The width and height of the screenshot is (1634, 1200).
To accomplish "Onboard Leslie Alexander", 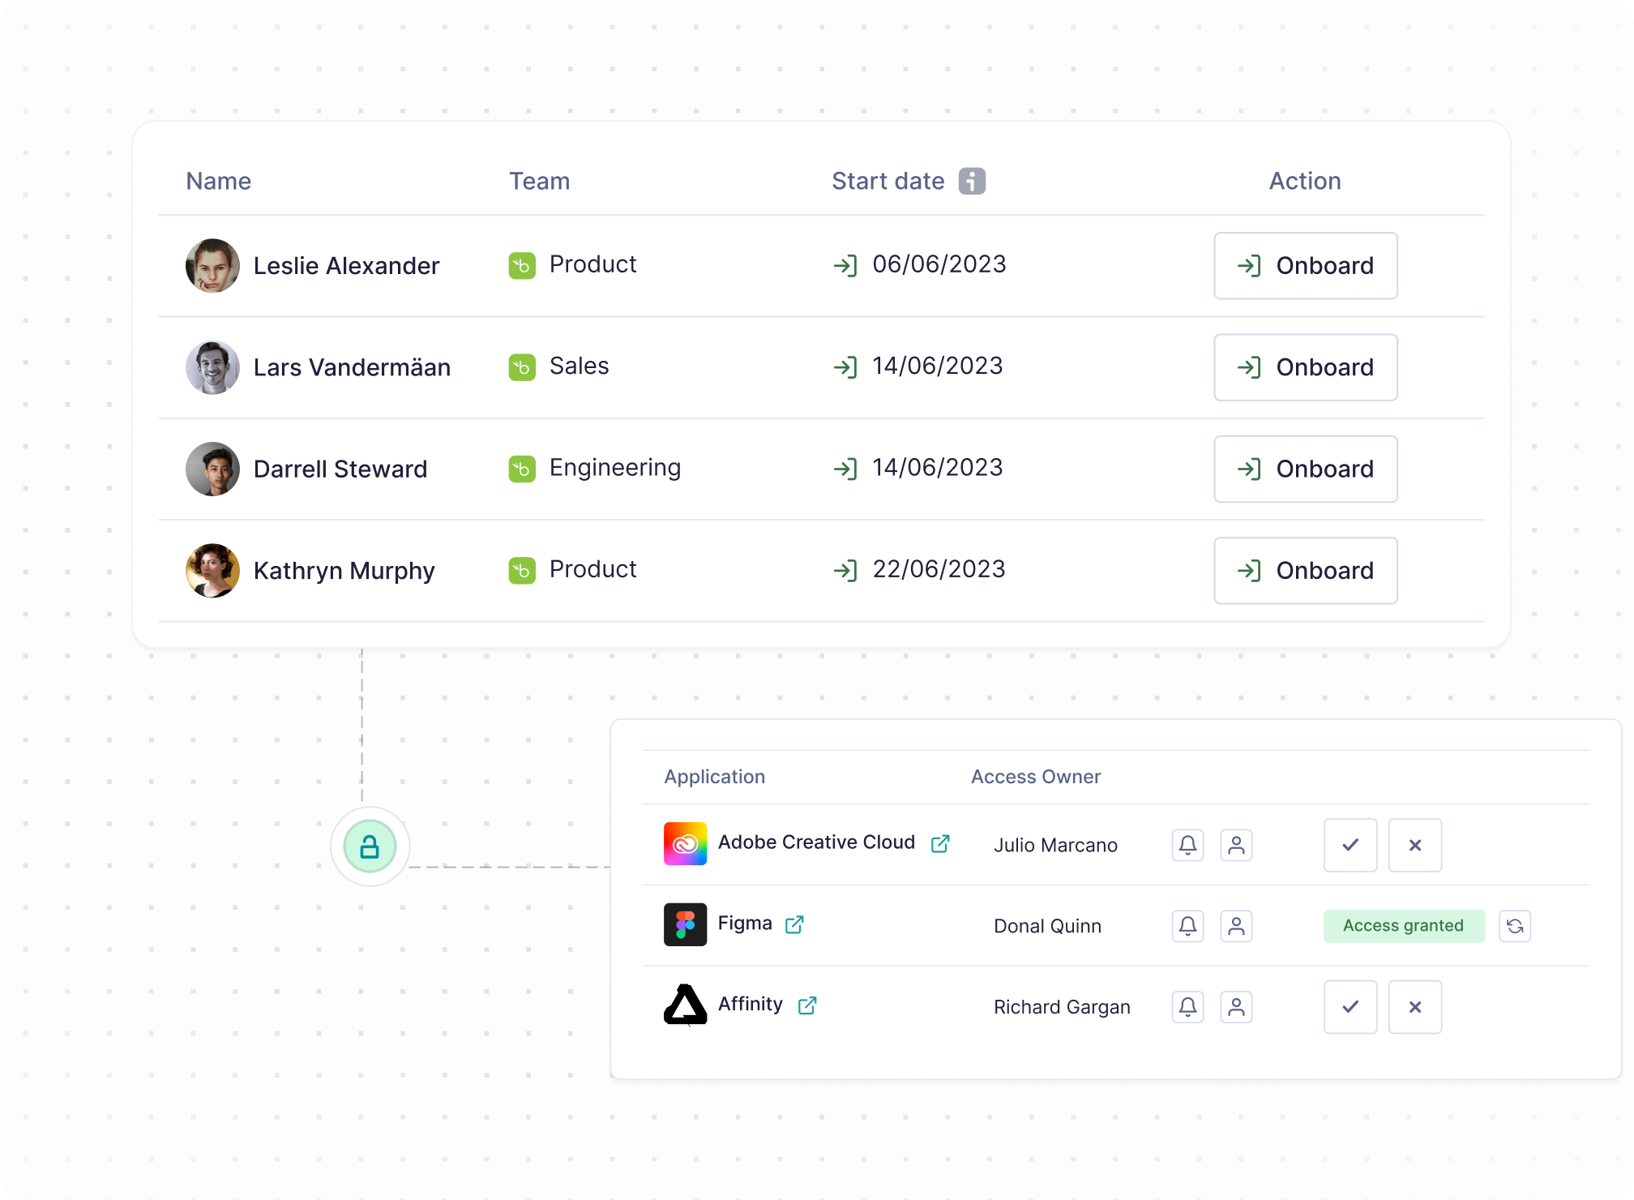I will pos(1305,265).
